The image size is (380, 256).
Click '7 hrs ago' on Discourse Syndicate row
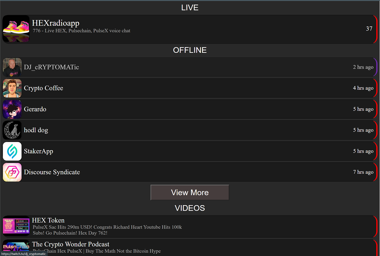point(363,172)
